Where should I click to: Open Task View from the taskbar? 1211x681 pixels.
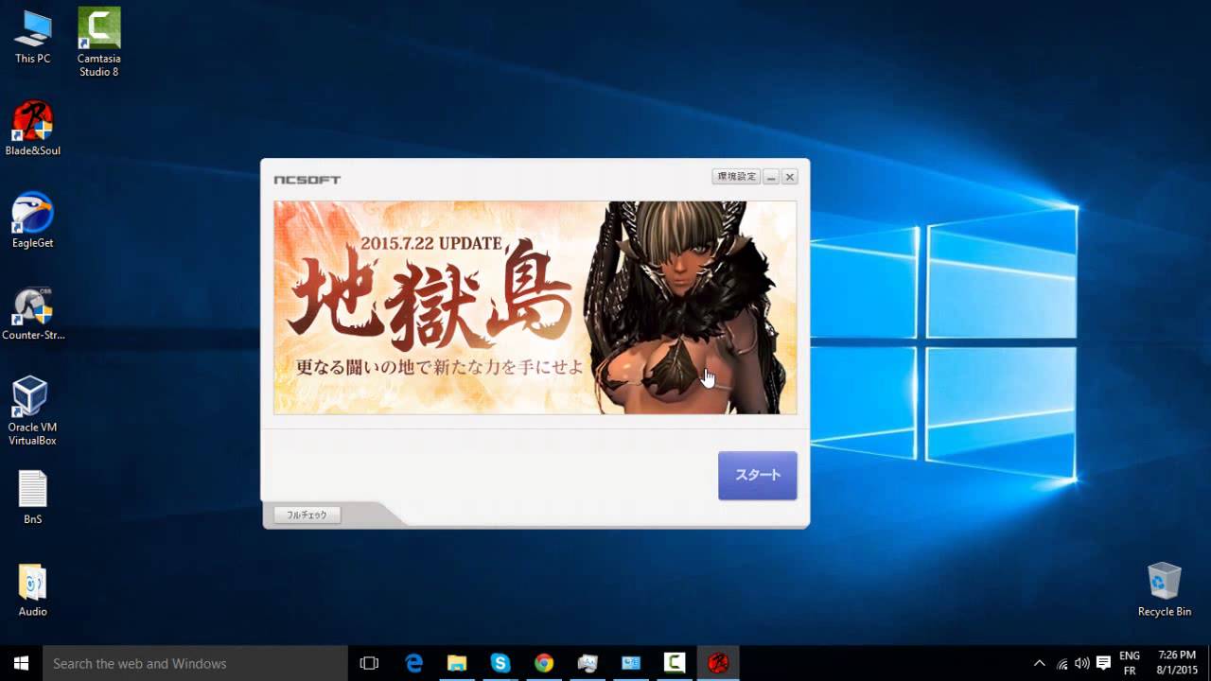pyautogui.click(x=369, y=663)
